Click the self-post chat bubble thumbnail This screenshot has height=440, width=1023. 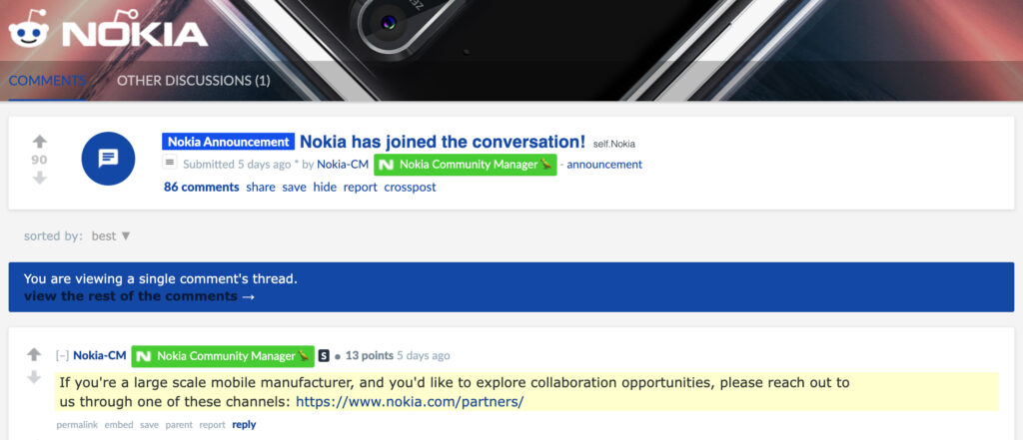[108, 159]
